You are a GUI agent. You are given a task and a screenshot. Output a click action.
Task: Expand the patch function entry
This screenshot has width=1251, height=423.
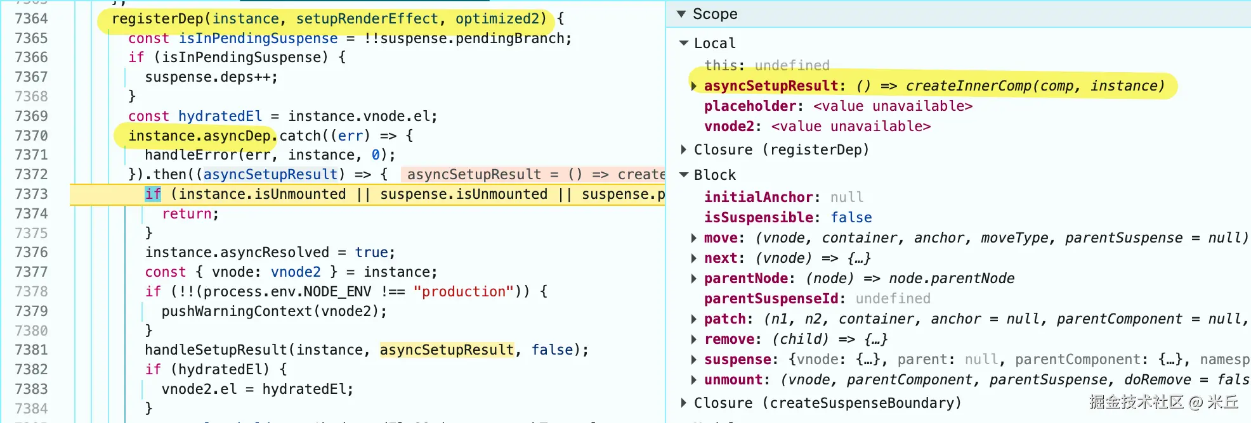coord(694,319)
